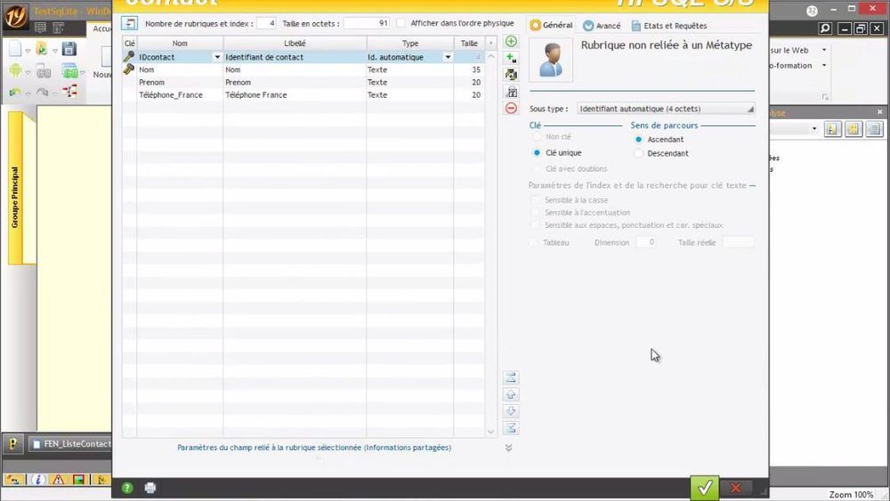
Task: Toggle the Tableau checkbox
Action: (533, 242)
